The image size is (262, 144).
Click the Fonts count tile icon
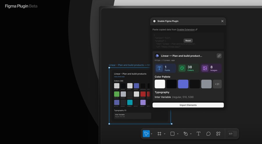tap(159, 68)
